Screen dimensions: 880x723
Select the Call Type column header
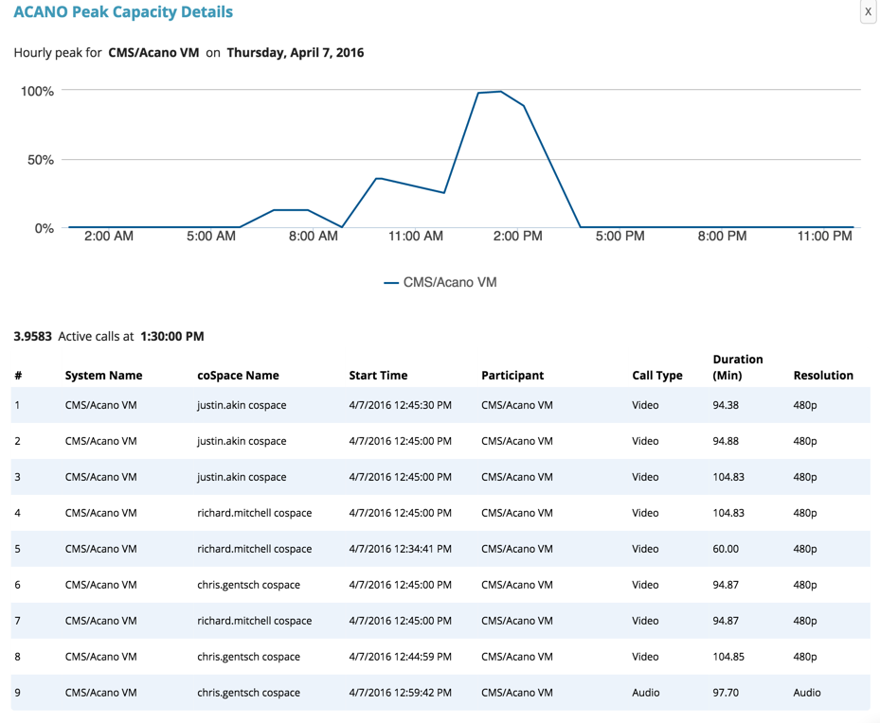click(x=657, y=376)
